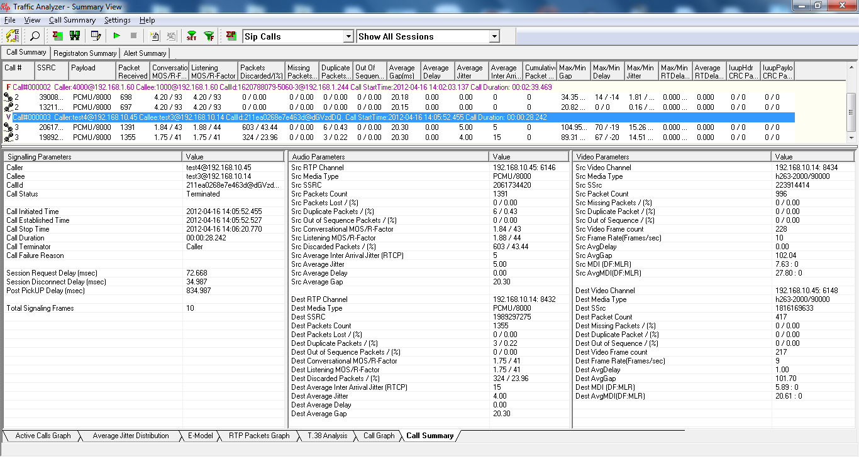Click the Call Status Terminated value
The image size is (859, 457).
coord(203,194)
